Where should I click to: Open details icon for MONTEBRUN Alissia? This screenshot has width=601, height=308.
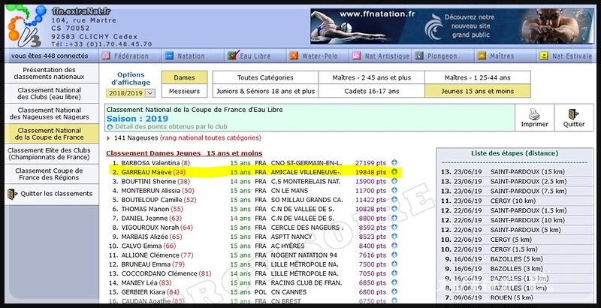[395, 192]
